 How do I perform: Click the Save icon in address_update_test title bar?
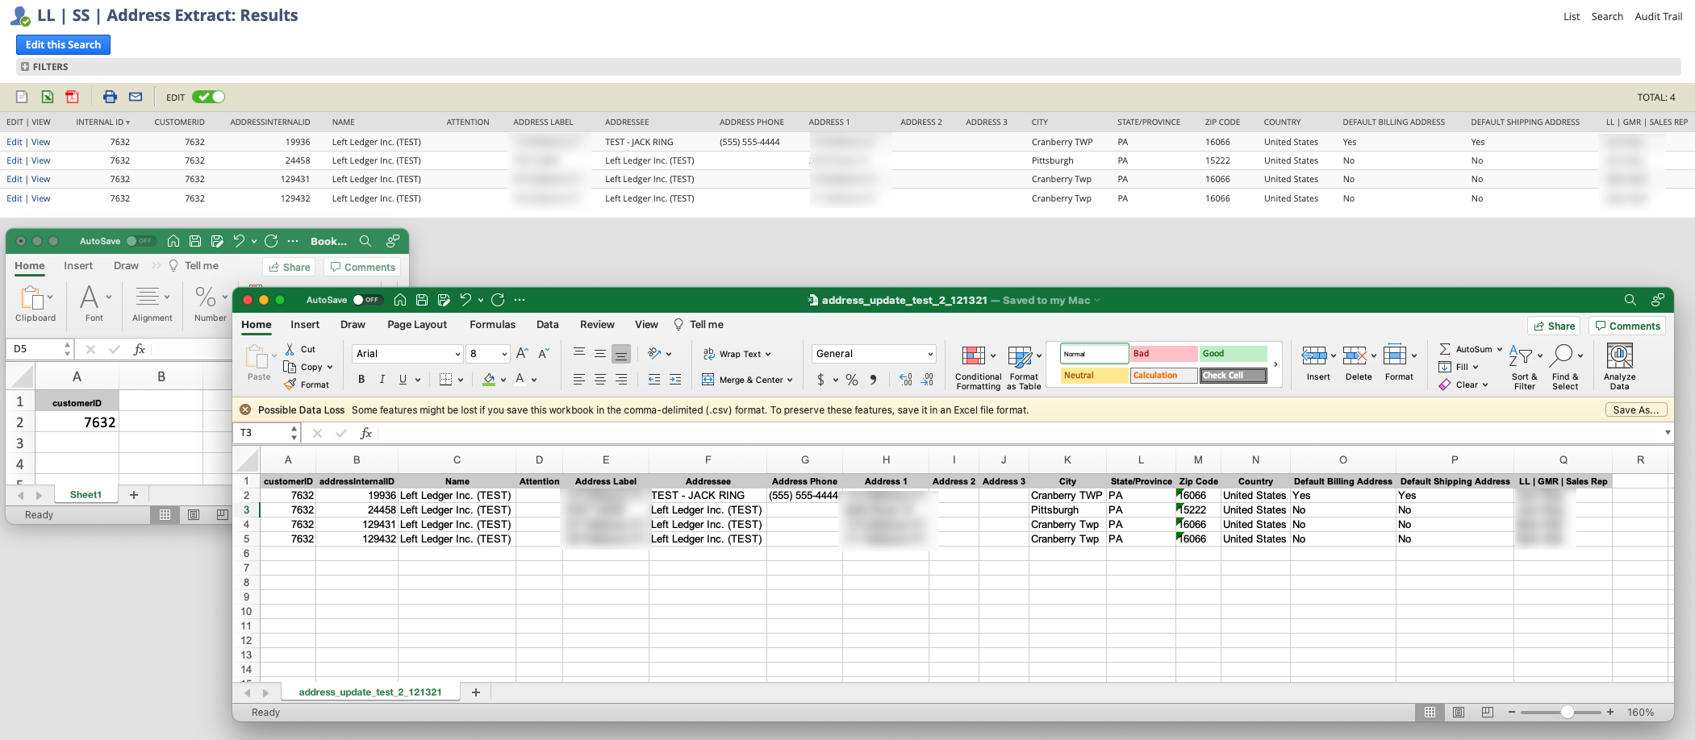tap(422, 300)
